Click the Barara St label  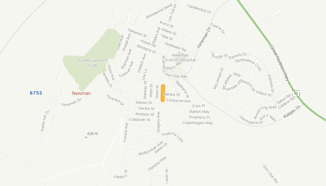click(x=172, y=94)
